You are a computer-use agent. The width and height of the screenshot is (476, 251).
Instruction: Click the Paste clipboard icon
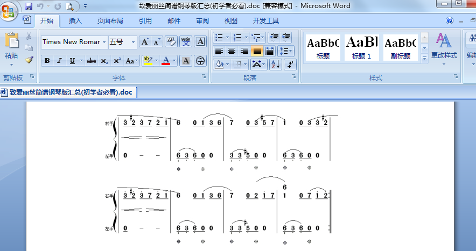(11, 41)
